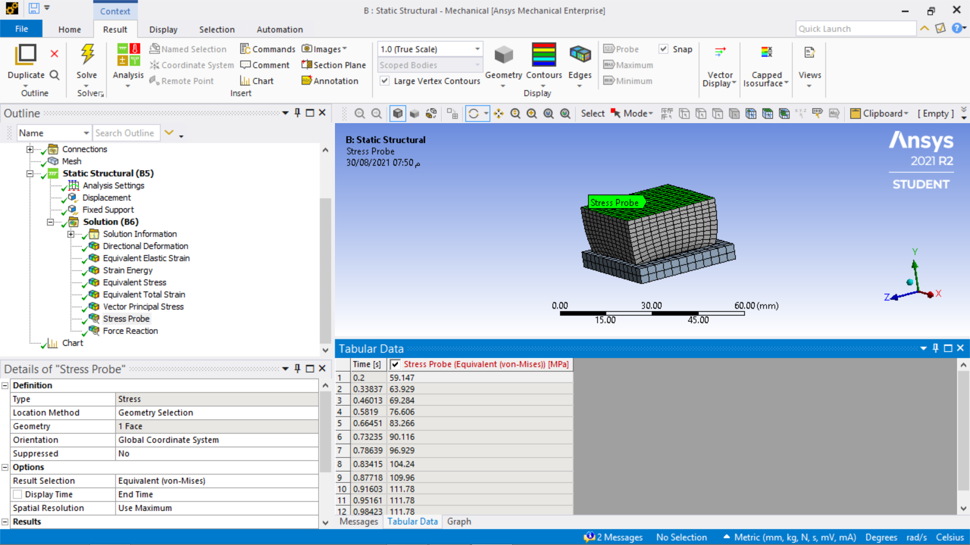Click the Edges display icon
The image size is (970, 545).
pyautogui.click(x=580, y=54)
